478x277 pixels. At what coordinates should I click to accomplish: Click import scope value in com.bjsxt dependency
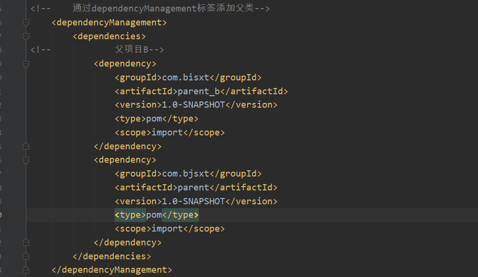167,229
